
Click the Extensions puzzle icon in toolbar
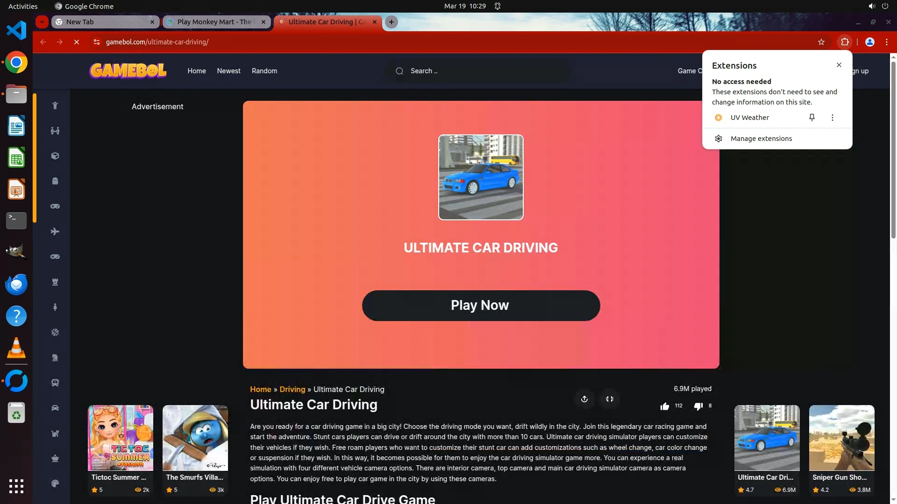point(845,42)
